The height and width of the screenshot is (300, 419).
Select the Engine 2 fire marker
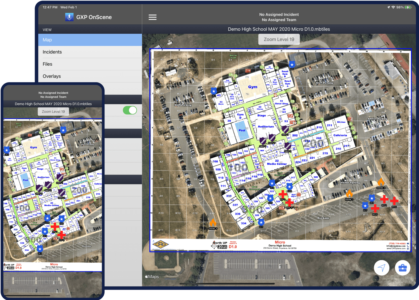381,182
